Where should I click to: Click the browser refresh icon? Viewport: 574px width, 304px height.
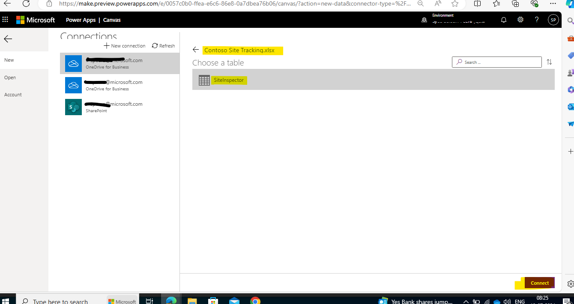coord(26,3)
